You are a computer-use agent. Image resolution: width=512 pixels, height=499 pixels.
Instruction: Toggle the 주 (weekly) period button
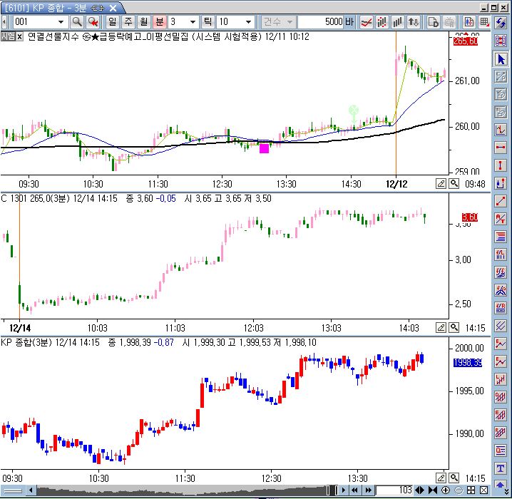click(x=128, y=21)
